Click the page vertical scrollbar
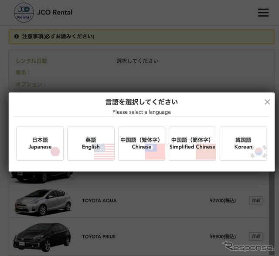The height and width of the screenshot is (256, 279). tap(272, 213)
